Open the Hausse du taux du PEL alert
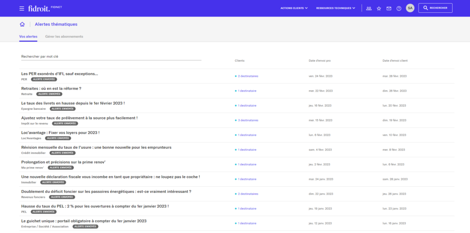 95,206
